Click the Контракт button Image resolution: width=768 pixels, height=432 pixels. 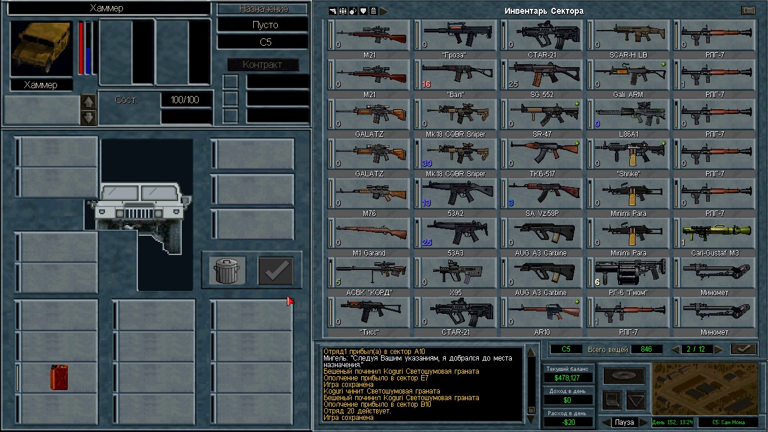[262, 65]
